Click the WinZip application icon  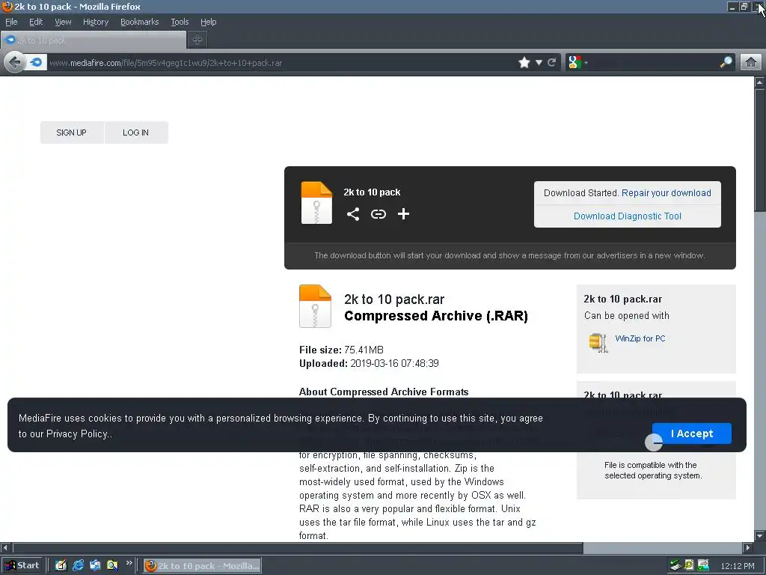[598, 342]
